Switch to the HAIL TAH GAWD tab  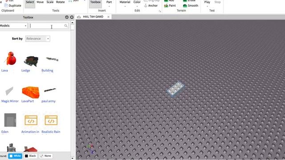point(93,17)
